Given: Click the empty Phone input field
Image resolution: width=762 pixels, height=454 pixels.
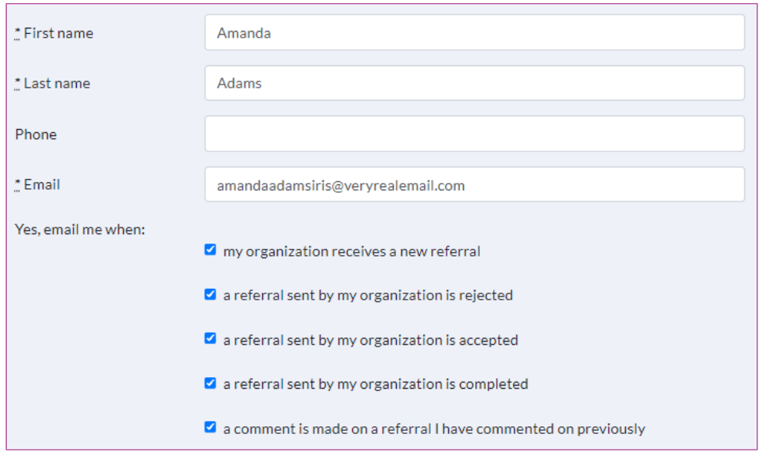Looking at the screenshot, I should (474, 134).
